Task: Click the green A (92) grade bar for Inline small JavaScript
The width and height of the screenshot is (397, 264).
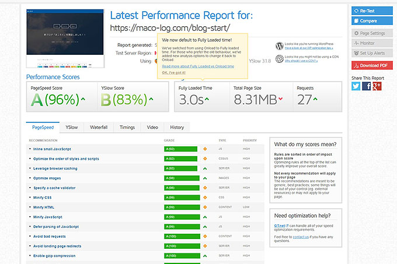Action: click(x=181, y=149)
